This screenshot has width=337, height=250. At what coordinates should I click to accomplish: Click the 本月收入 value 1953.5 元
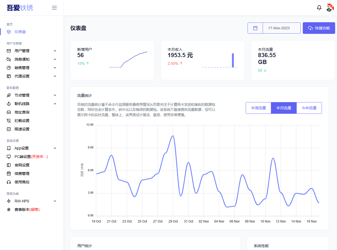(180, 55)
